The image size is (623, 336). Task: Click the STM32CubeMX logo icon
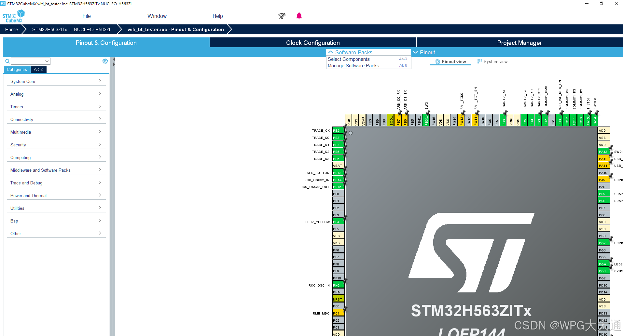pyautogui.click(x=13, y=16)
